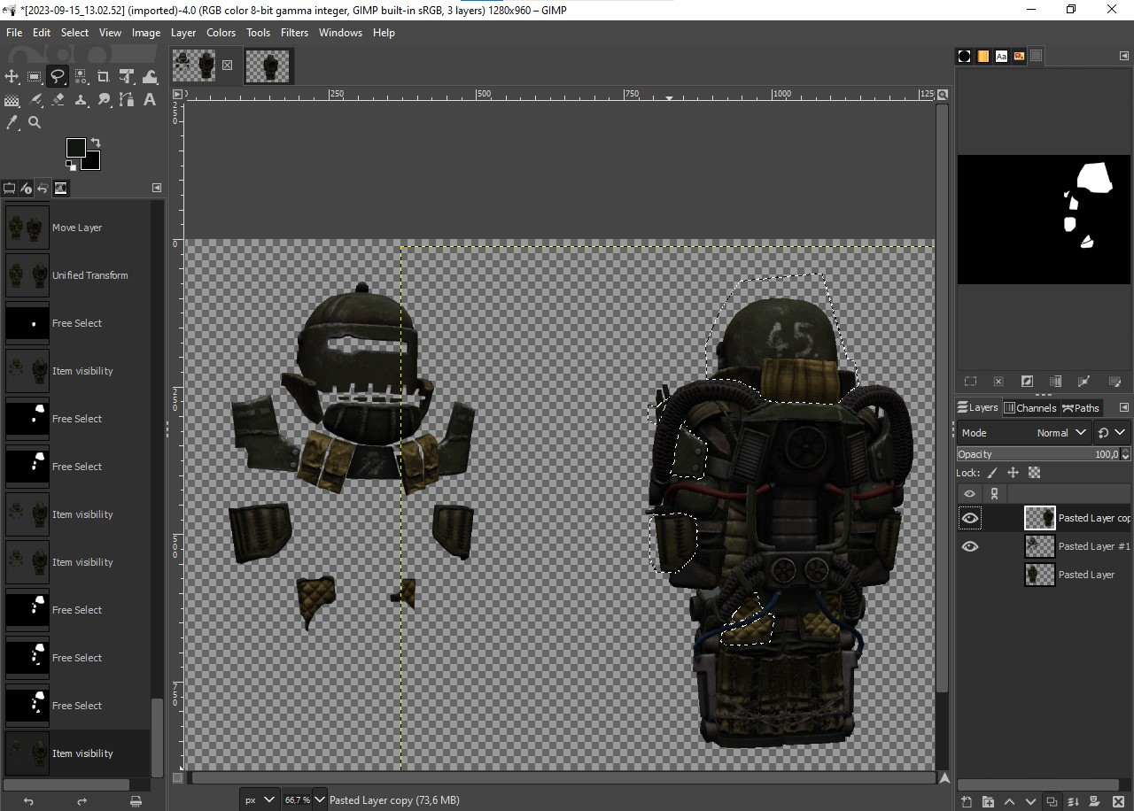The height and width of the screenshot is (811, 1134).
Task: Select the Paths tool
Action: pyautogui.click(x=127, y=100)
